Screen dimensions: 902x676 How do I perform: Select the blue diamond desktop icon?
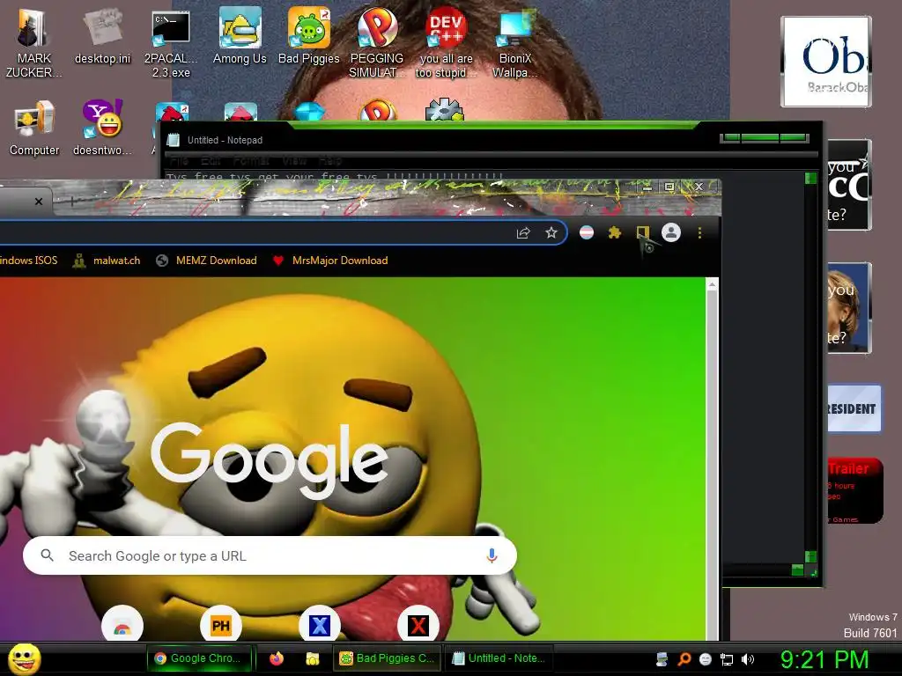coord(309,111)
